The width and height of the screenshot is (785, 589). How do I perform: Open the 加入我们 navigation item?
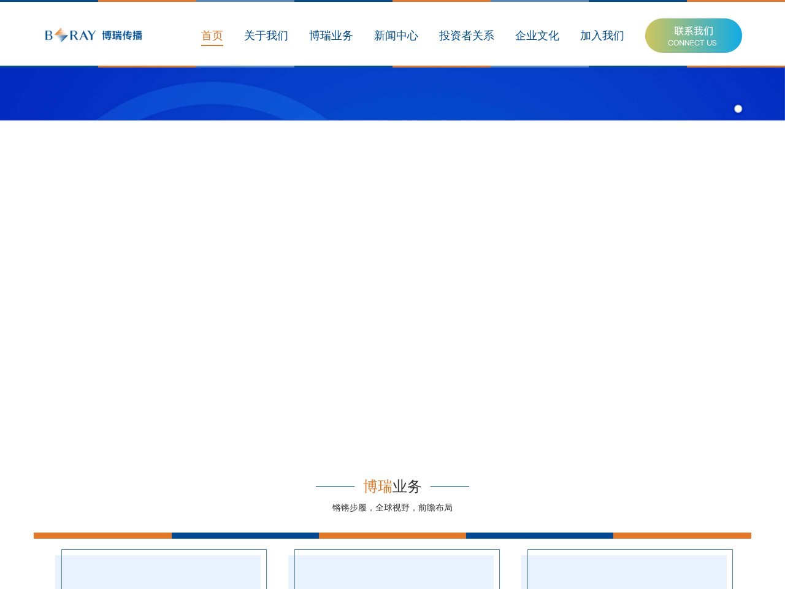click(601, 36)
